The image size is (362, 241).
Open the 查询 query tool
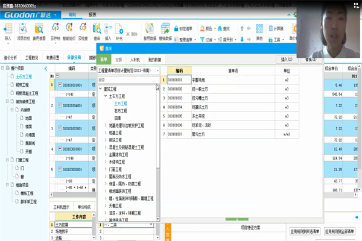point(97,32)
